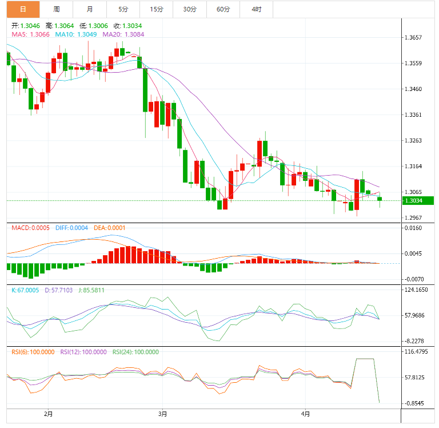Click the latest green candlestick at 1.3034

[380, 199]
